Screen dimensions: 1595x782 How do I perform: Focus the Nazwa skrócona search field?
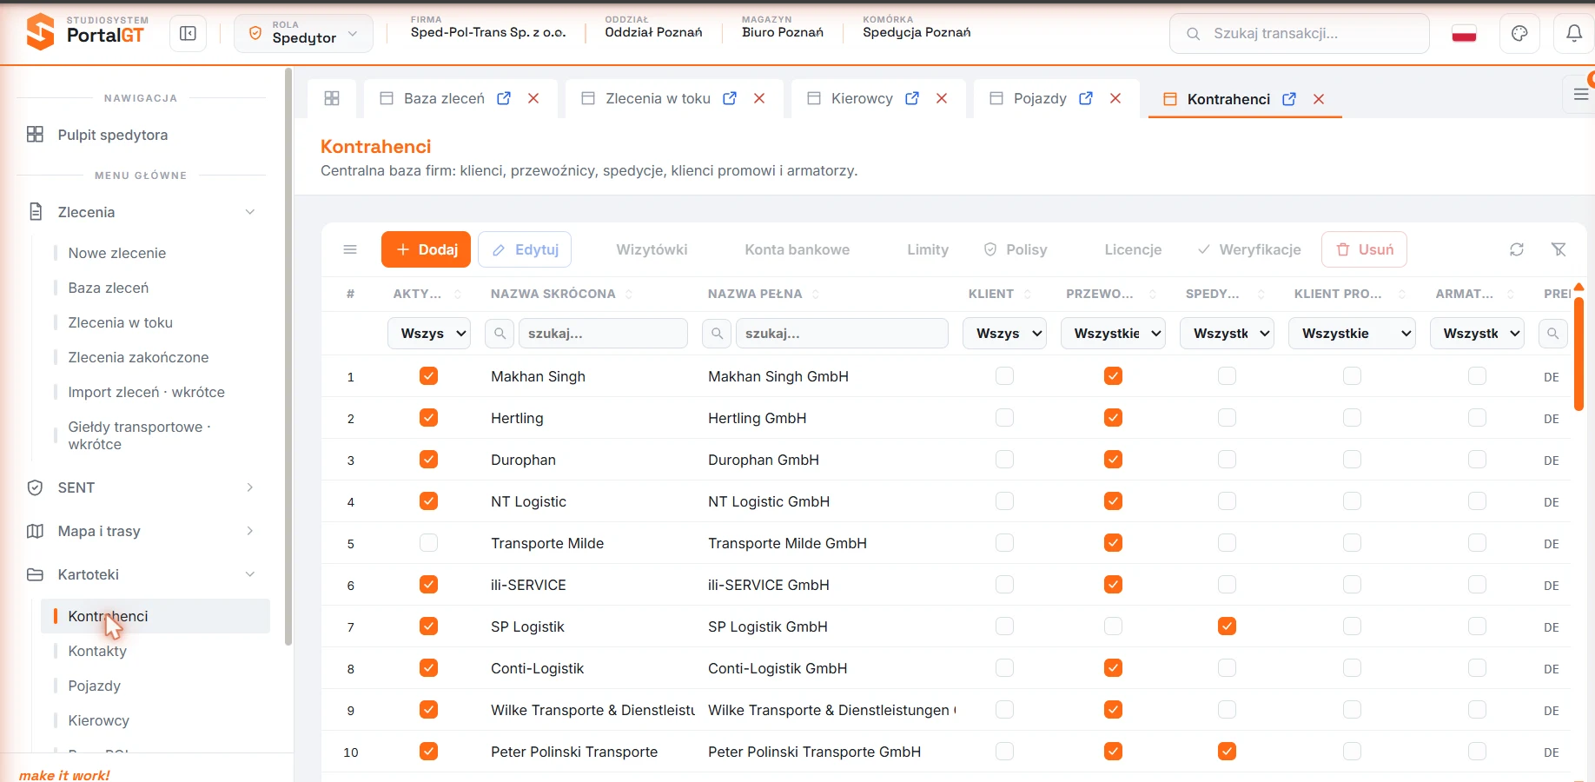click(603, 333)
